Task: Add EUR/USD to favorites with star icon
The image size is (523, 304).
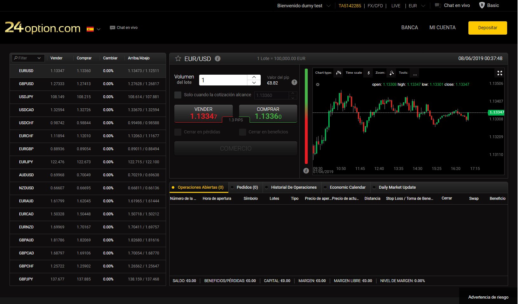Action: click(x=178, y=58)
